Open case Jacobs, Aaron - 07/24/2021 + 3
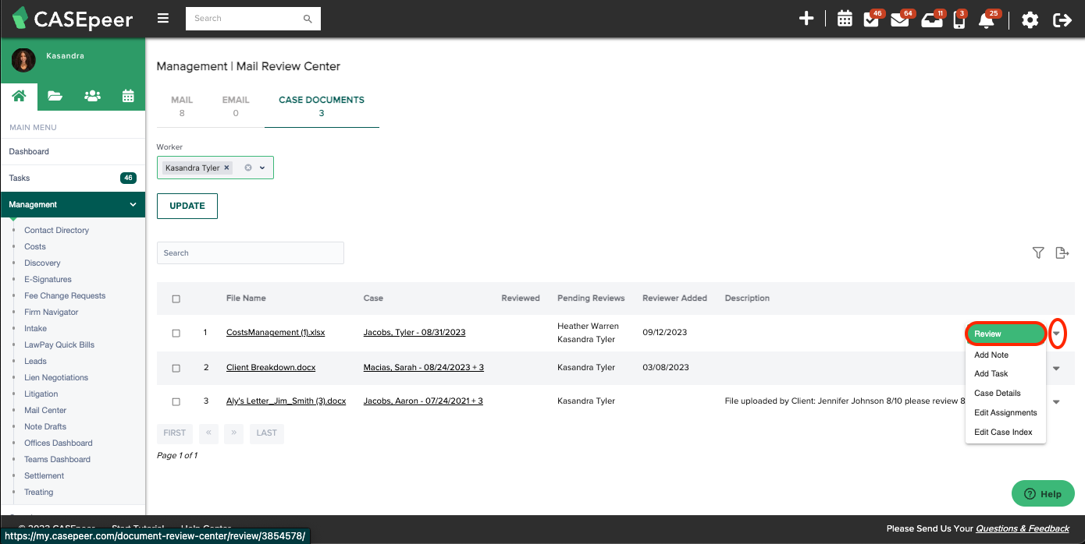1085x544 pixels. coord(423,401)
